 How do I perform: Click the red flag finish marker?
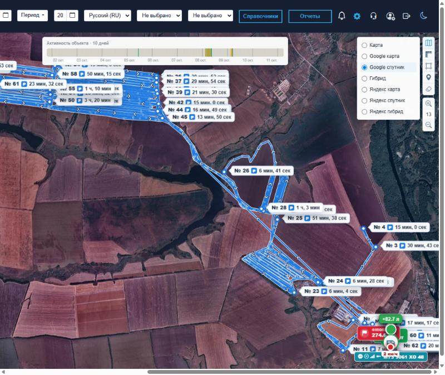(x=365, y=333)
